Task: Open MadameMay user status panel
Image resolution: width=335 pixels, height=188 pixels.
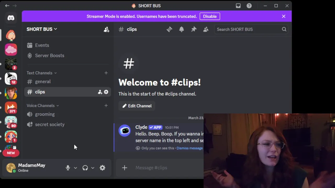Action: (x=32, y=168)
